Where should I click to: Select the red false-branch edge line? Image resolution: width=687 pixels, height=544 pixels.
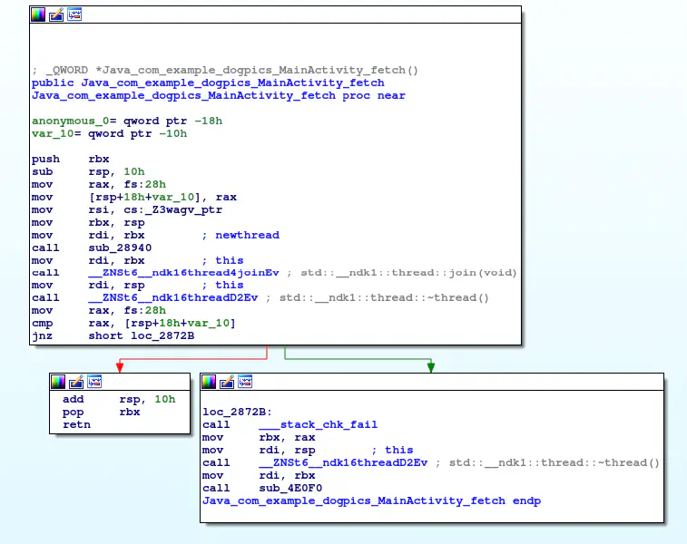191,359
